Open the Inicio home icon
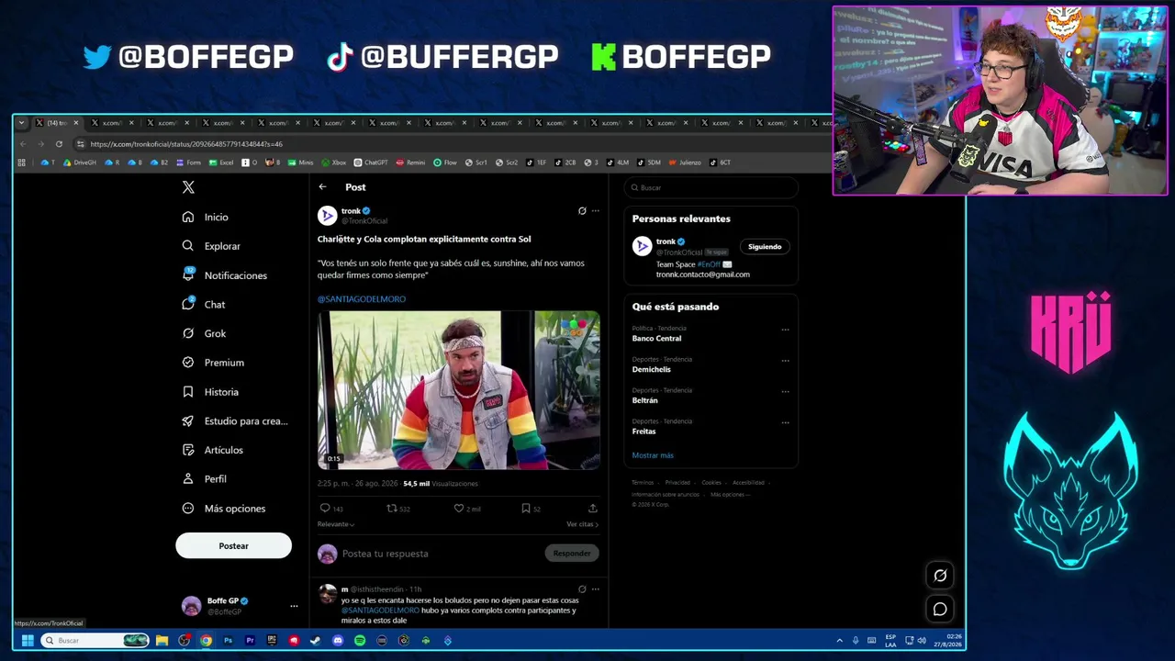 pyautogui.click(x=188, y=217)
